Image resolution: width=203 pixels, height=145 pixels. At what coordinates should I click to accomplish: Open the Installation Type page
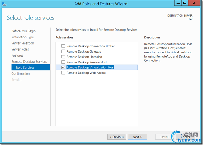coord(23,37)
